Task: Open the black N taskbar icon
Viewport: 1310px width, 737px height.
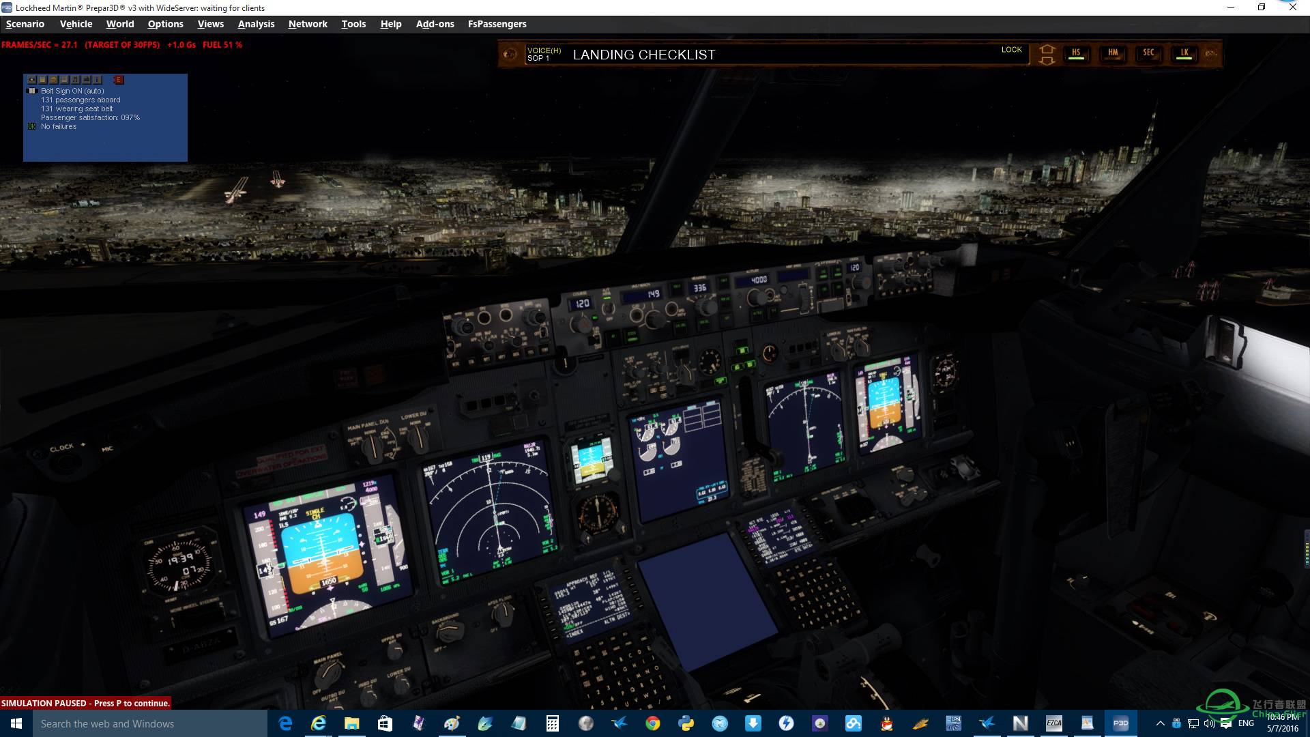Action: (x=1021, y=723)
